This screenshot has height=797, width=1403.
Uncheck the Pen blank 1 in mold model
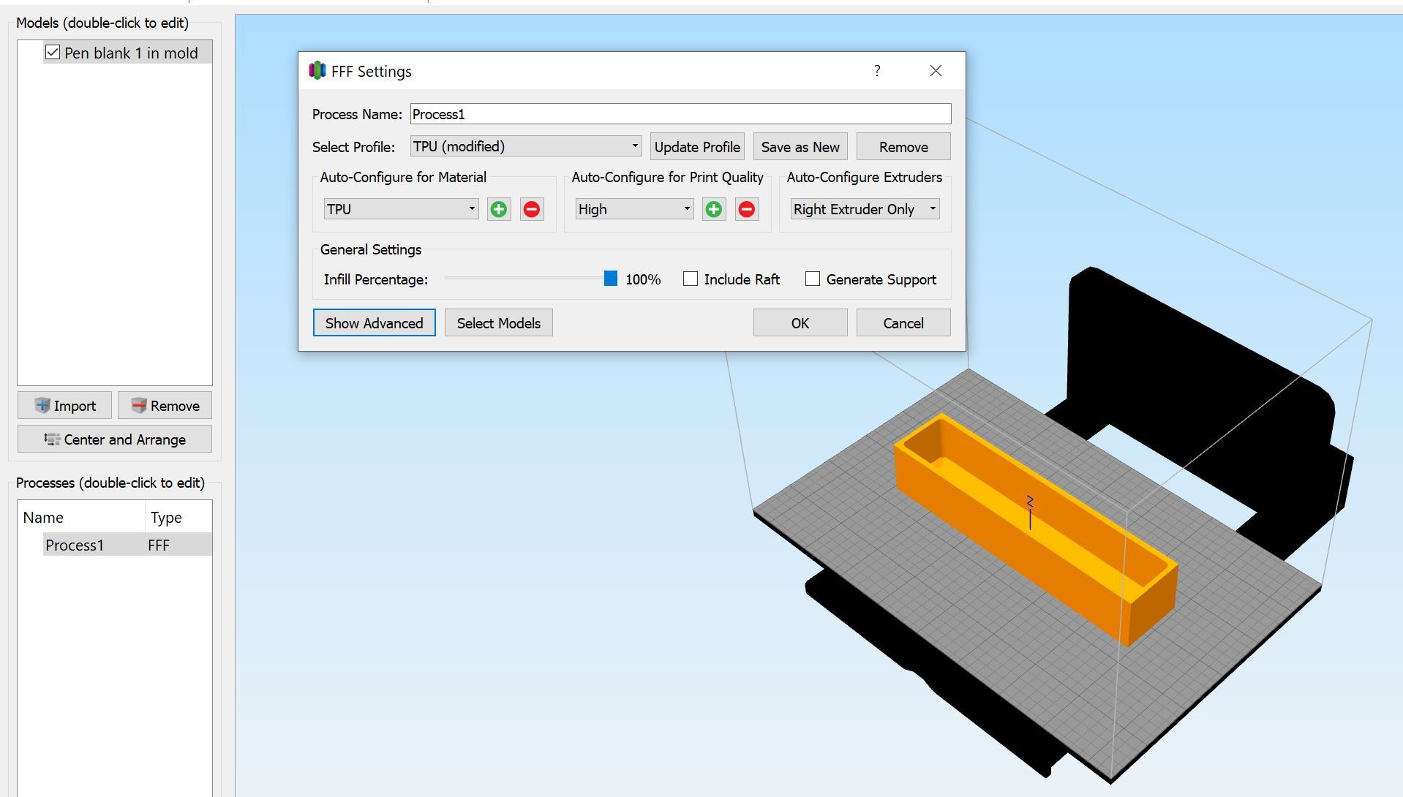(52, 52)
